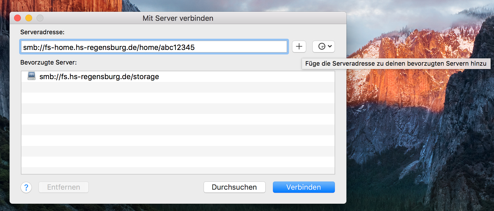Close the dialog with the red button

pyautogui.click(x=17, y=18)
